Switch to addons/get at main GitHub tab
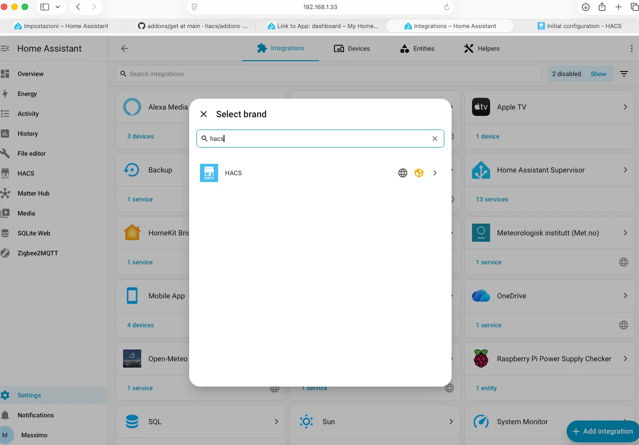Screen dimensions: 639x445 [x=193, y=26]
